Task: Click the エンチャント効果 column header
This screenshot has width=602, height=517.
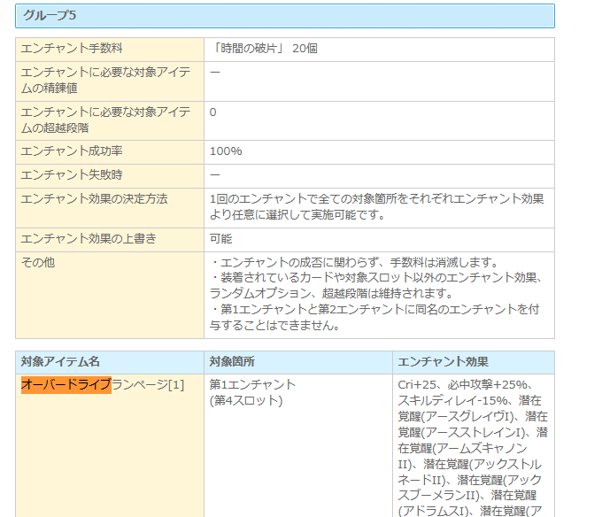Action: 443,362
